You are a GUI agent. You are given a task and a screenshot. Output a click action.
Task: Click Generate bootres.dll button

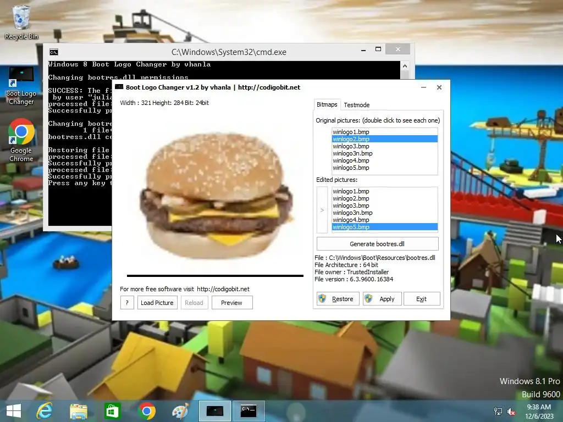click(377, 243)
